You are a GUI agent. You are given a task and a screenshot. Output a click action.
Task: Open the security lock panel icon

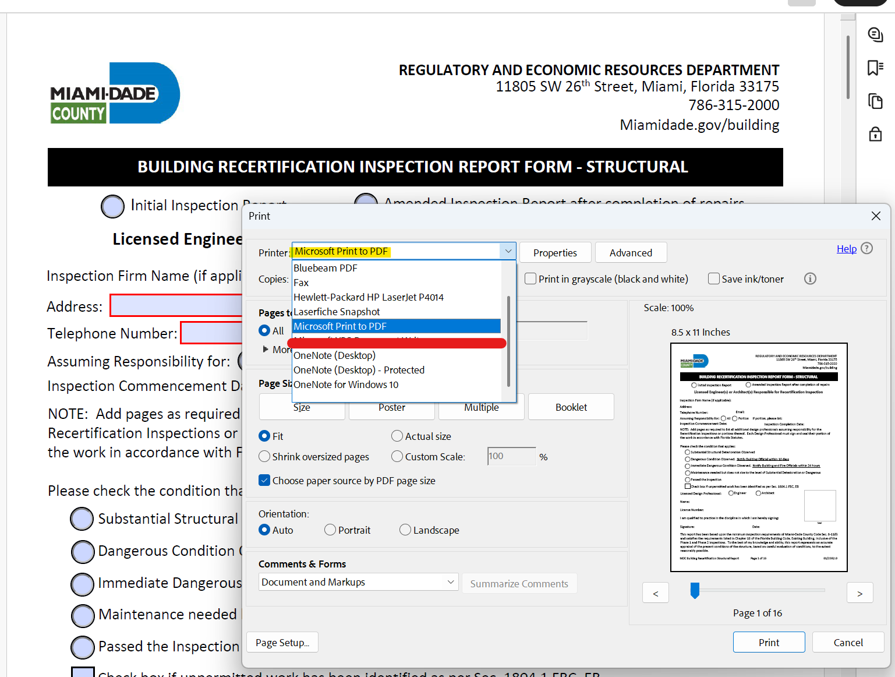point(875,135)
